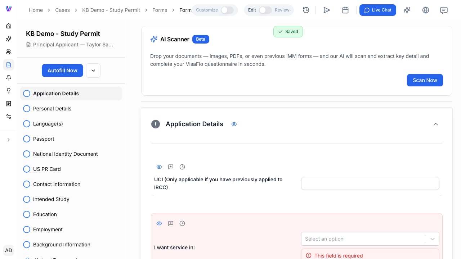Select Education section
Viewport: 461px width, 259px height.
tap(71, 214)
